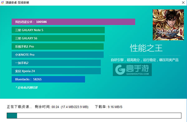Screen dimensions: 187x122
Task: Click the 自研引擎 description tagline
Action: tap(145, 60)
